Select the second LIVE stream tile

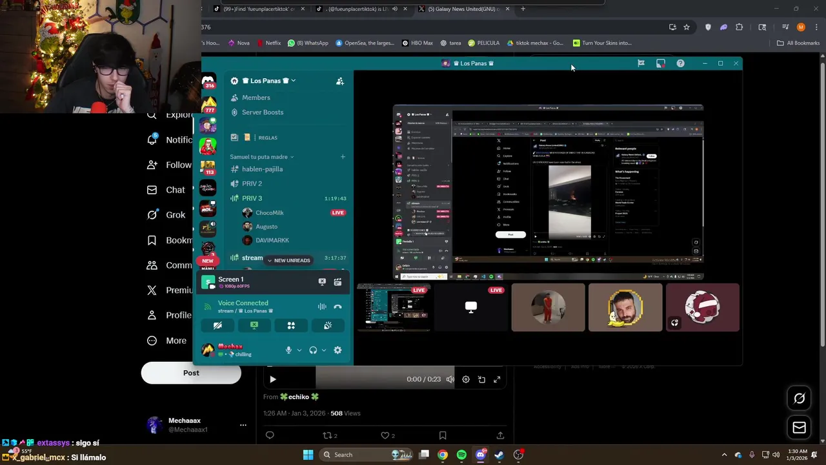(470, 307)
